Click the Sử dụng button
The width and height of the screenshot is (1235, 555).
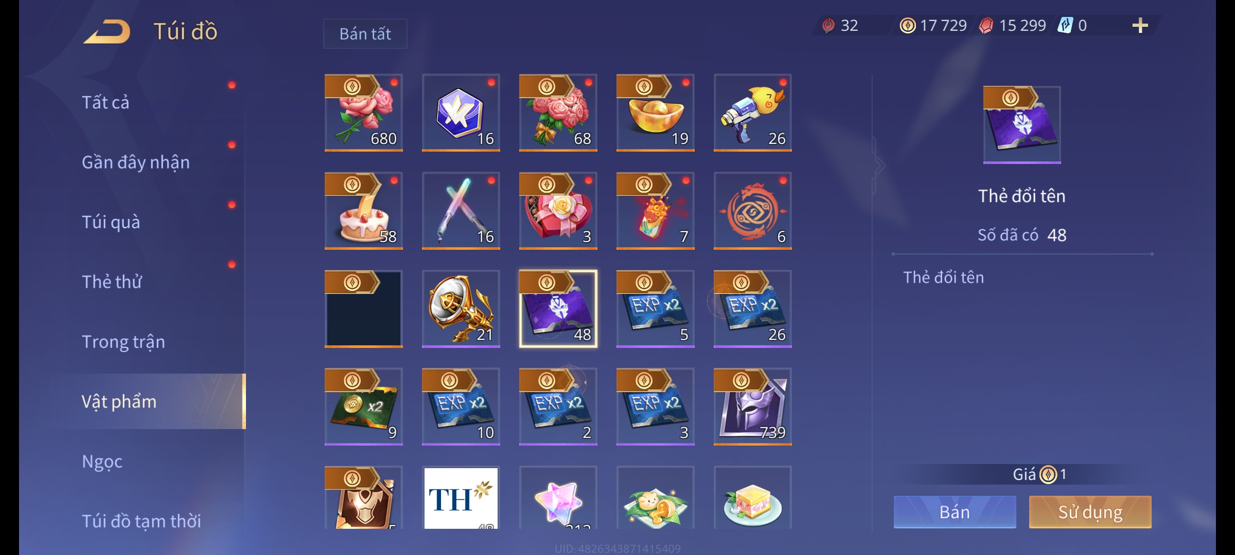[x=1090, y=512]
